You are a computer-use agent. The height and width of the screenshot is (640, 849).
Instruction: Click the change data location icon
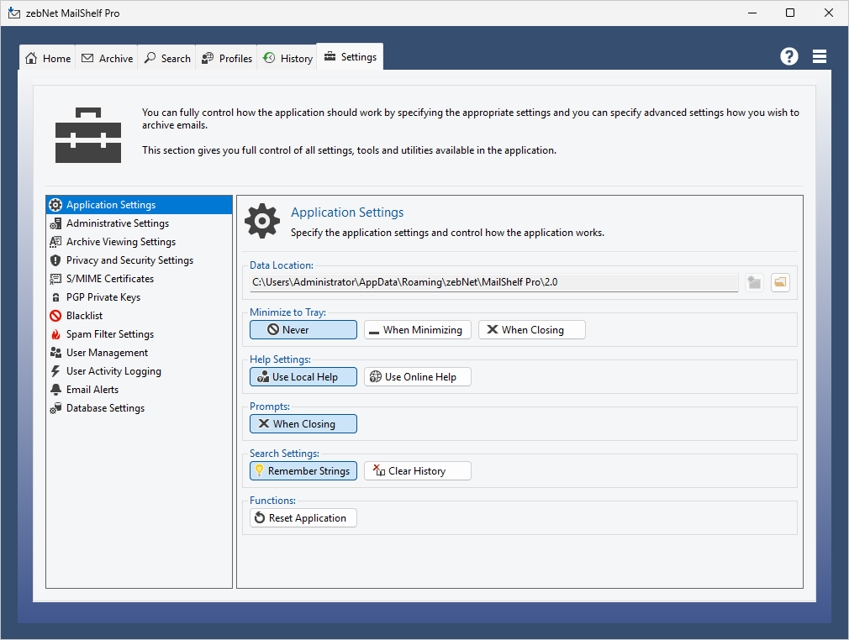754,283
